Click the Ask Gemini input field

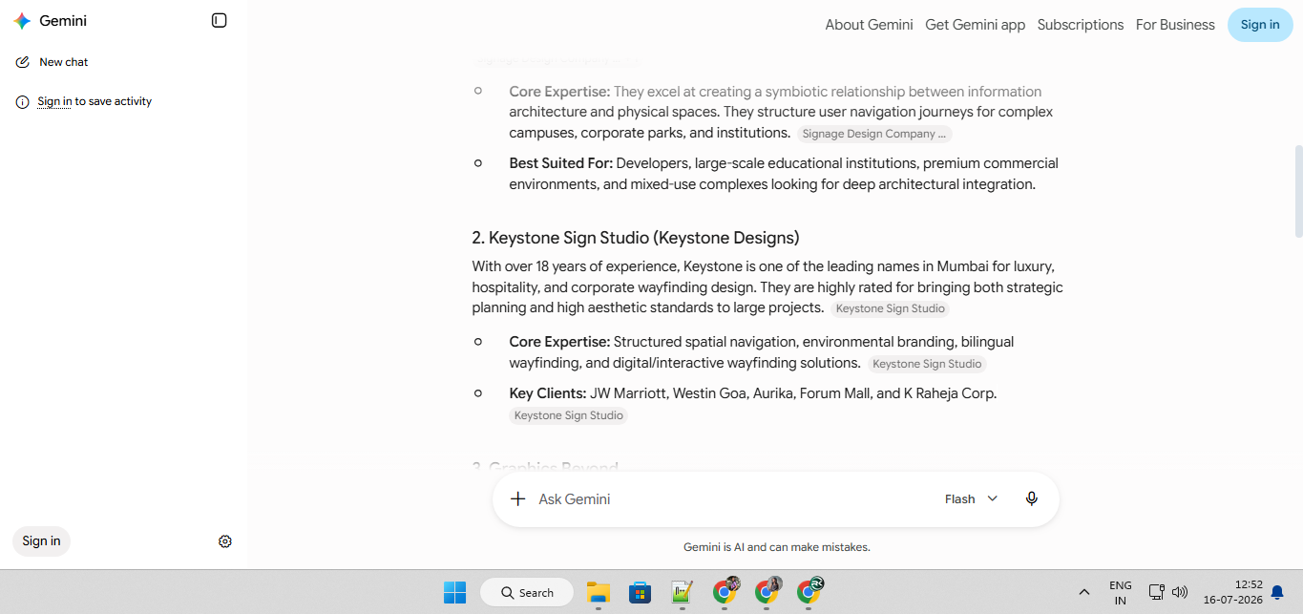(x=730, y=498)
